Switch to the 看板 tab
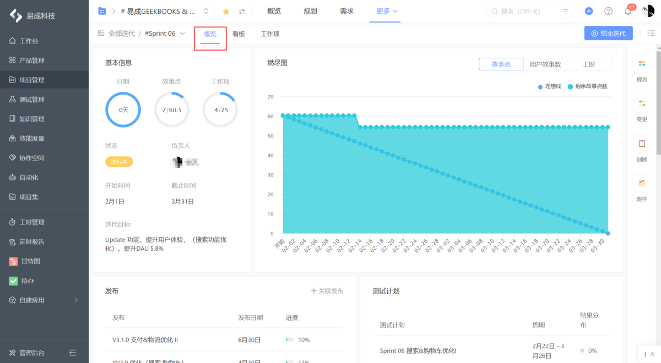The height and width of the screenshot is (363, 661). 239,34
